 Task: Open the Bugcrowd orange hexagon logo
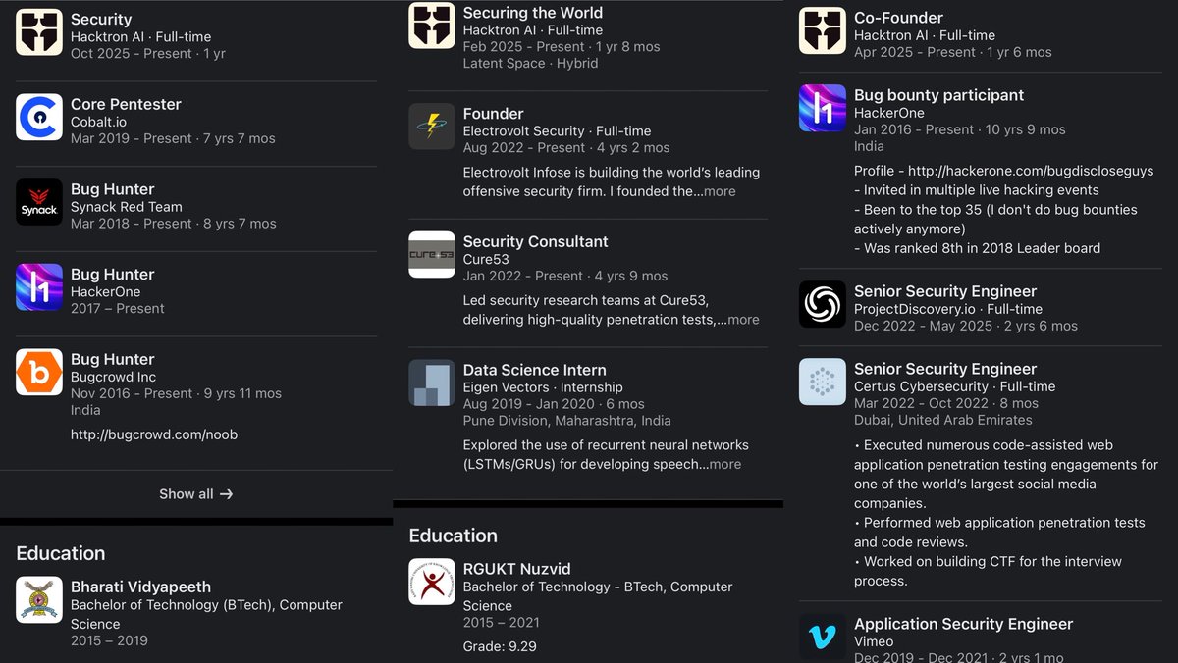[x=39, y=373]
